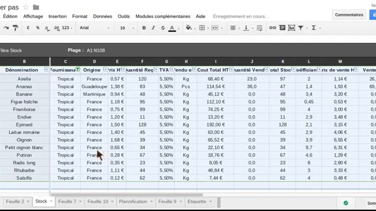376x211 pixels.
Task: Open filter dropdown on TVA column
Action: click(x=172, y=69)
